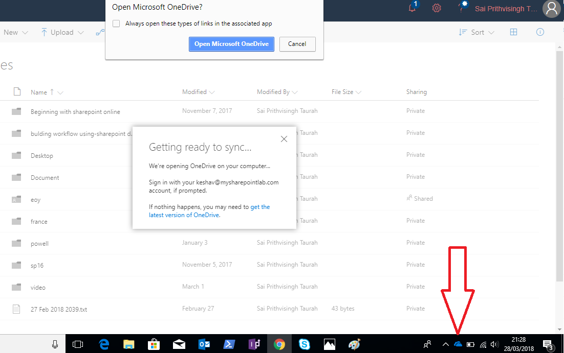Open the settings gear icon
564x353 pixels.
pos(437,8)
